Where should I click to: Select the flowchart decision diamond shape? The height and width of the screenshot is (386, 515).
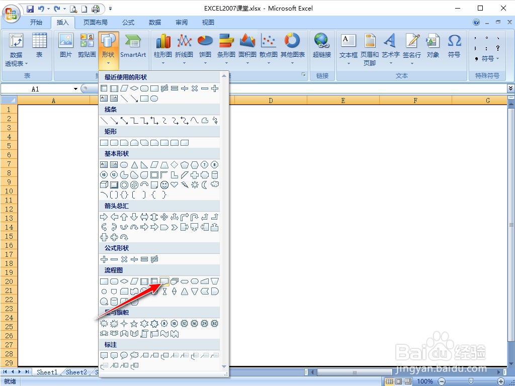124,281
